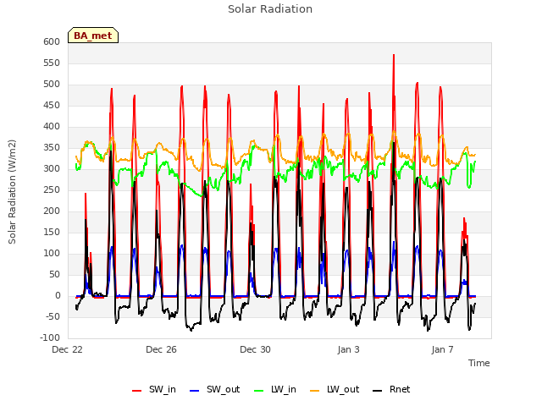Click the blue SW_out legend color marker
Viewport: 542px width, 406px height.
(x=195, y=391)
